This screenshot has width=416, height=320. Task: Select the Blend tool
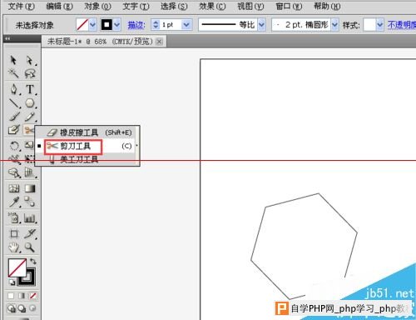(29, 202)
